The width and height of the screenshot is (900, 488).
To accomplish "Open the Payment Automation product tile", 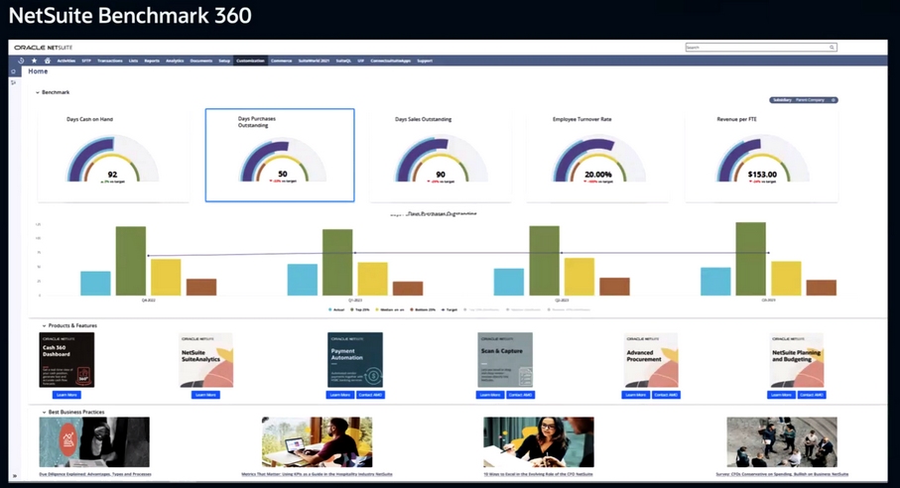I will pyautogui.click(x=355, y=360).
